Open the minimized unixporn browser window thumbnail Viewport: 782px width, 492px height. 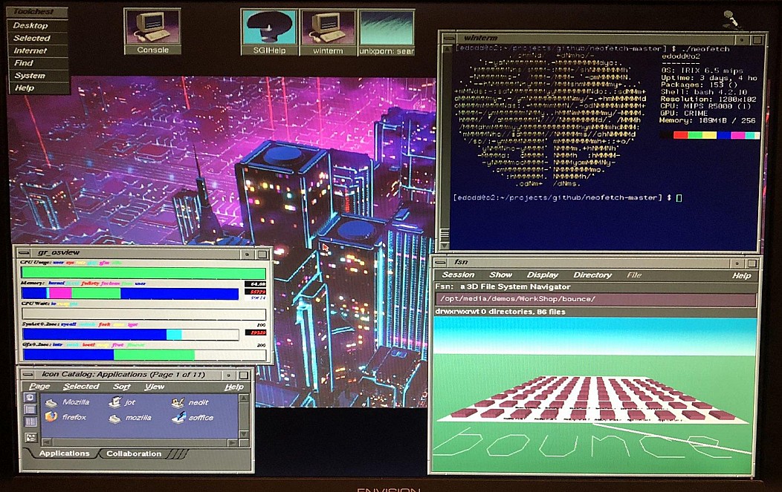(x=387, y=27)
